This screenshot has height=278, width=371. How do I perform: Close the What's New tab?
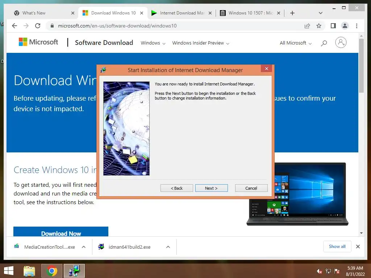pyautogui.click(x=73, y=13)
